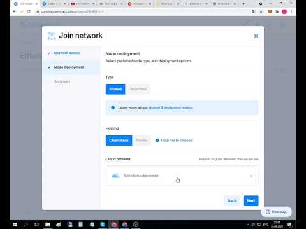Switch to the YouTube browser tab
306x229 pixels.
coord(83,4)
